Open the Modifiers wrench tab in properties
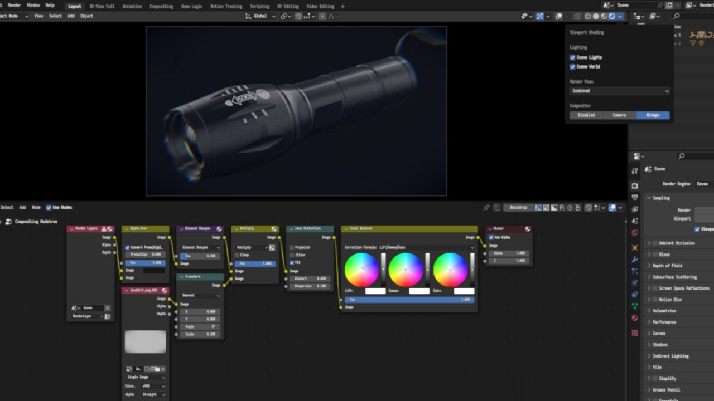The image size is (714, 401). point(635,260)
